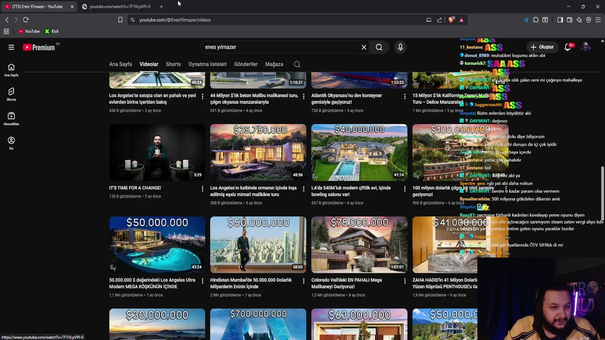The height and width of the screenshot is (340, 605).
Task: Click the Brave shields lion icon
Action: point(451,20)
